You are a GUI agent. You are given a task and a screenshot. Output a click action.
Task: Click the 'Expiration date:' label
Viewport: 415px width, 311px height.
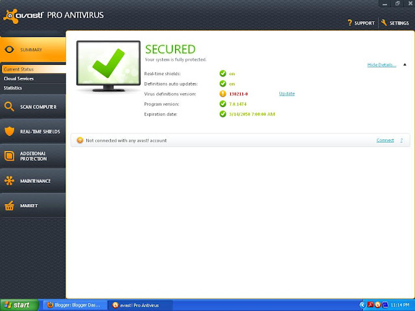161,114
